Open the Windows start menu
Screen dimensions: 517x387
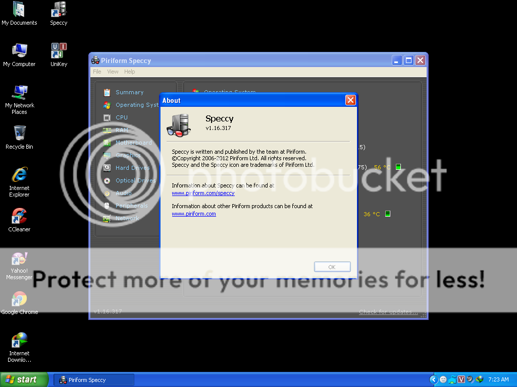(24, 380)
